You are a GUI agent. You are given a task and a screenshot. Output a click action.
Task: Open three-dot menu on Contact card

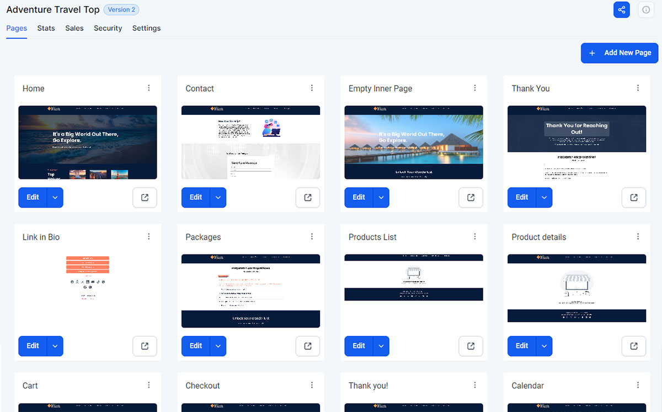[x=312, y=88]
